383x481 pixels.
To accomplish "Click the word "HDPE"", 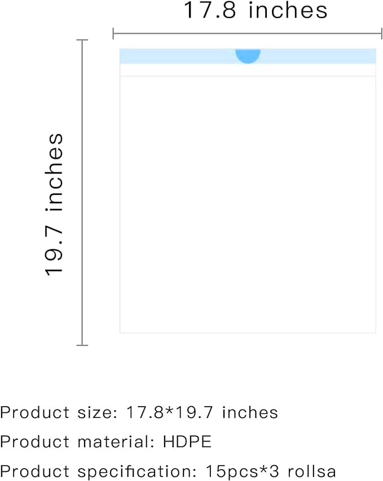I will click(x=187, y=442).
